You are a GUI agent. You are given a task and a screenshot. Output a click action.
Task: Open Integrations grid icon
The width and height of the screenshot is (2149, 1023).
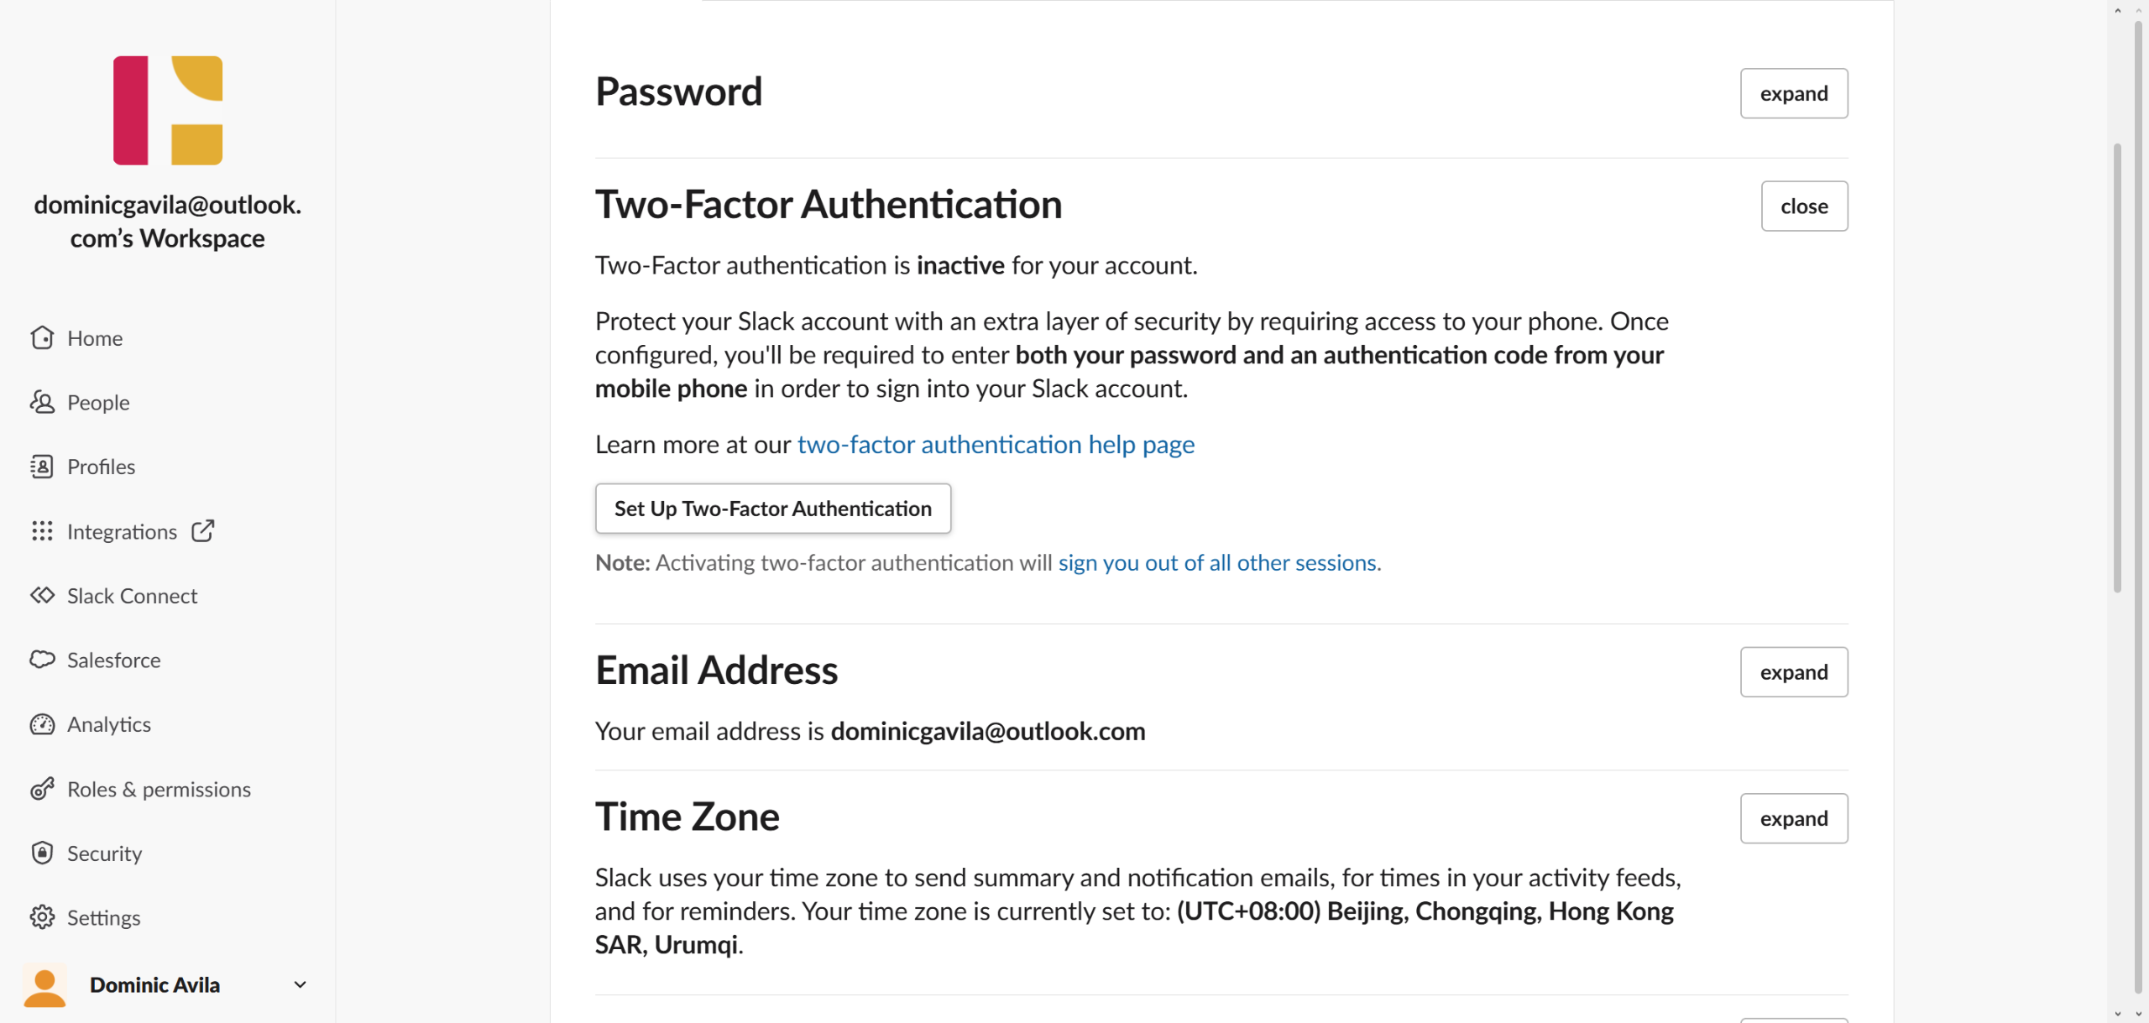coord(42,531)
